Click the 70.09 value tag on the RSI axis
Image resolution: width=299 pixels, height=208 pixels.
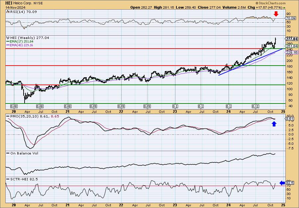[291, 18]
